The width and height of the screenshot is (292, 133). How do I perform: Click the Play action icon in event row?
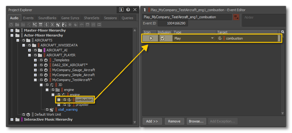tap(151, 38)
